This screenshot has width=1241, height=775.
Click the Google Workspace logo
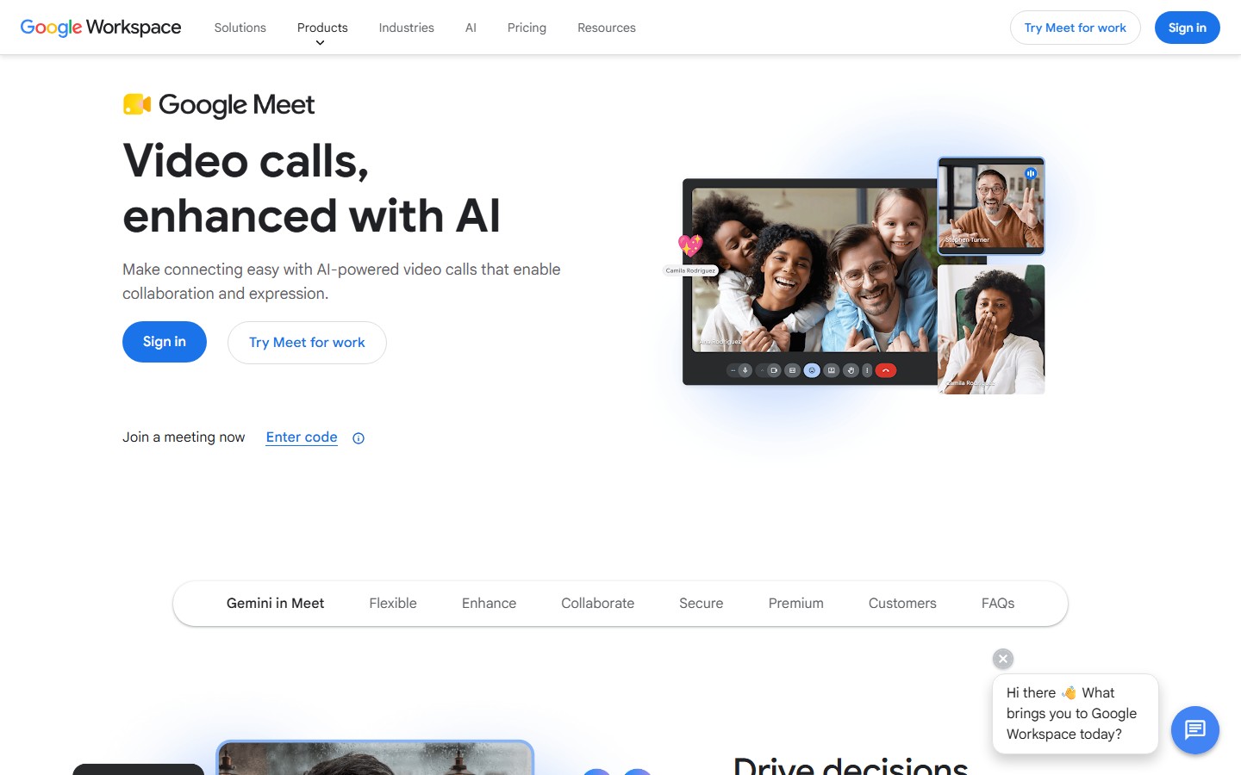coord(100,28)
